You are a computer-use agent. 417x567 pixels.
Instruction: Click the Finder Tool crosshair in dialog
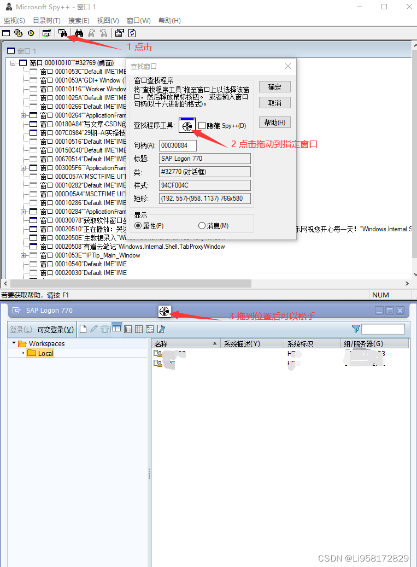point(187,125)
